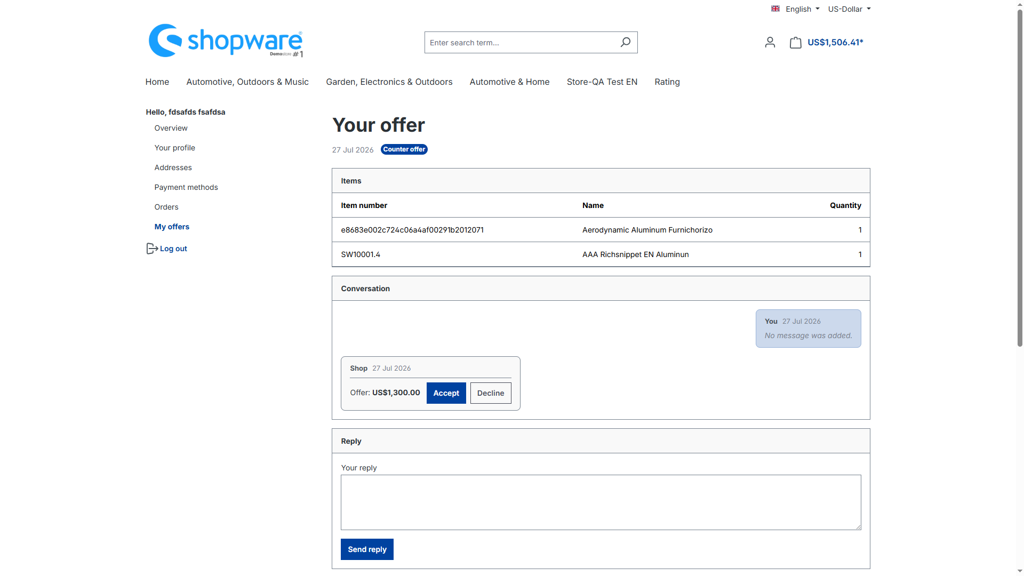Click the Send reply button

coord(367,549)
